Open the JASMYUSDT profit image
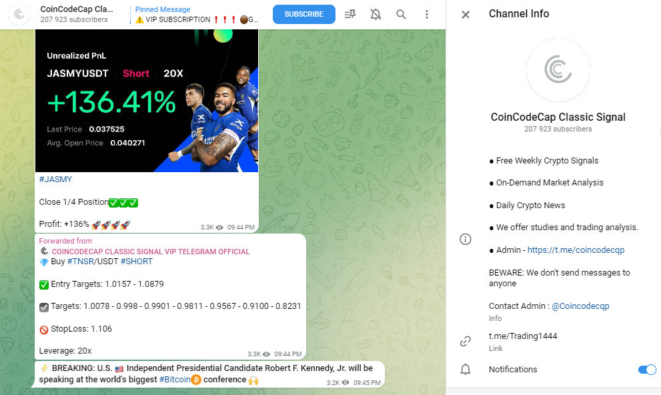The width and height of the screenshot is (661, 395). tap(147, 100)
